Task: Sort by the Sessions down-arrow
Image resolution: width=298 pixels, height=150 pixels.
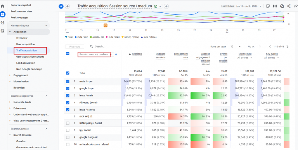Action: tap(130, 54)
